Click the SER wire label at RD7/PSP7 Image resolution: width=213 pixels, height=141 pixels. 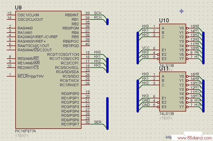[98, 122]
